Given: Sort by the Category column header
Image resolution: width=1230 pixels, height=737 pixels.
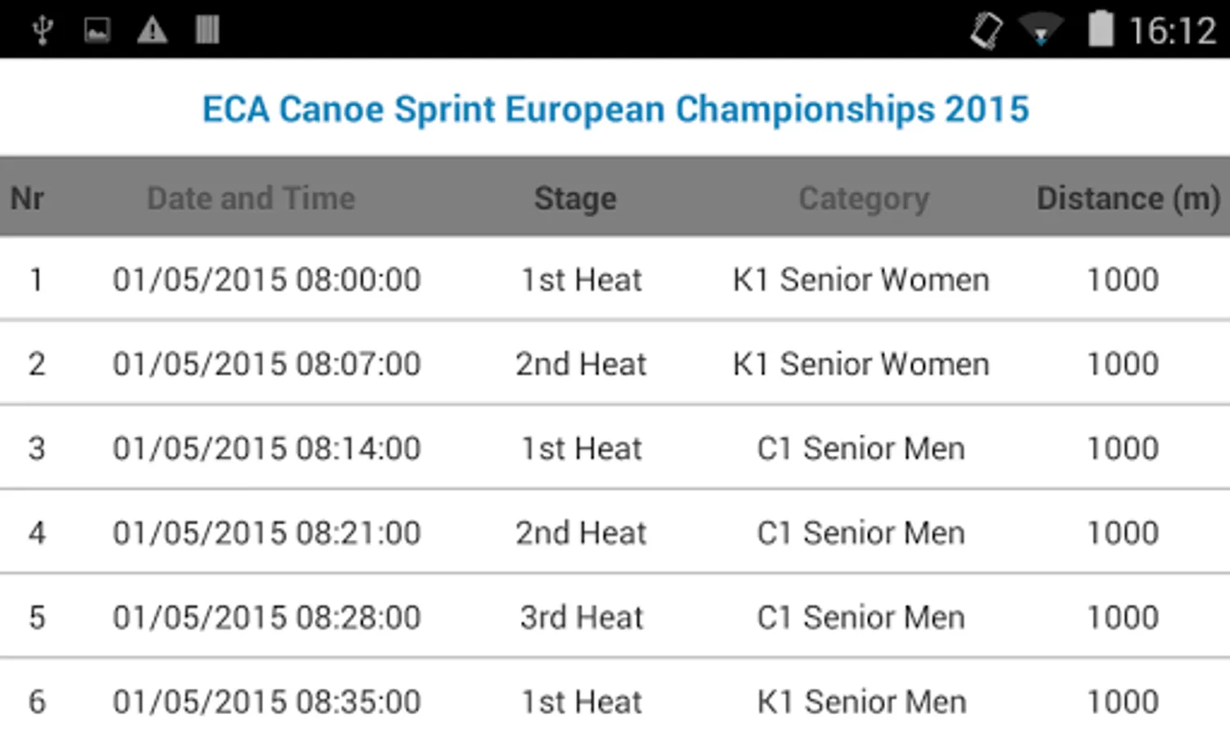Looking at the screenshot, I should click(x=864, y=198).
